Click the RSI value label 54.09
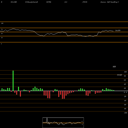This screenshot has width=128, height=128. click(118, 30)
